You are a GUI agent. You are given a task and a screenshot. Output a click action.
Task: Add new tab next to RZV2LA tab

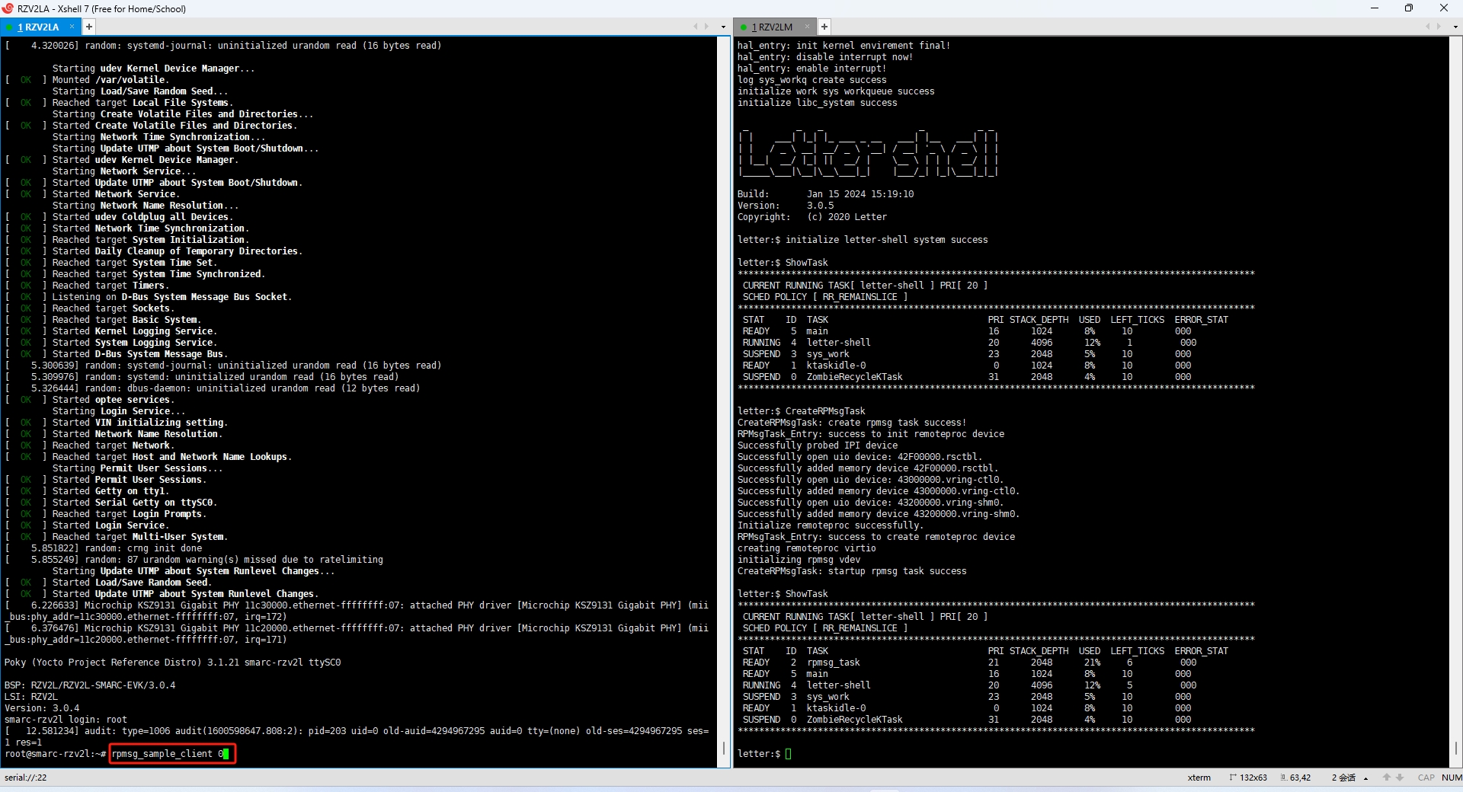(89, 27)
